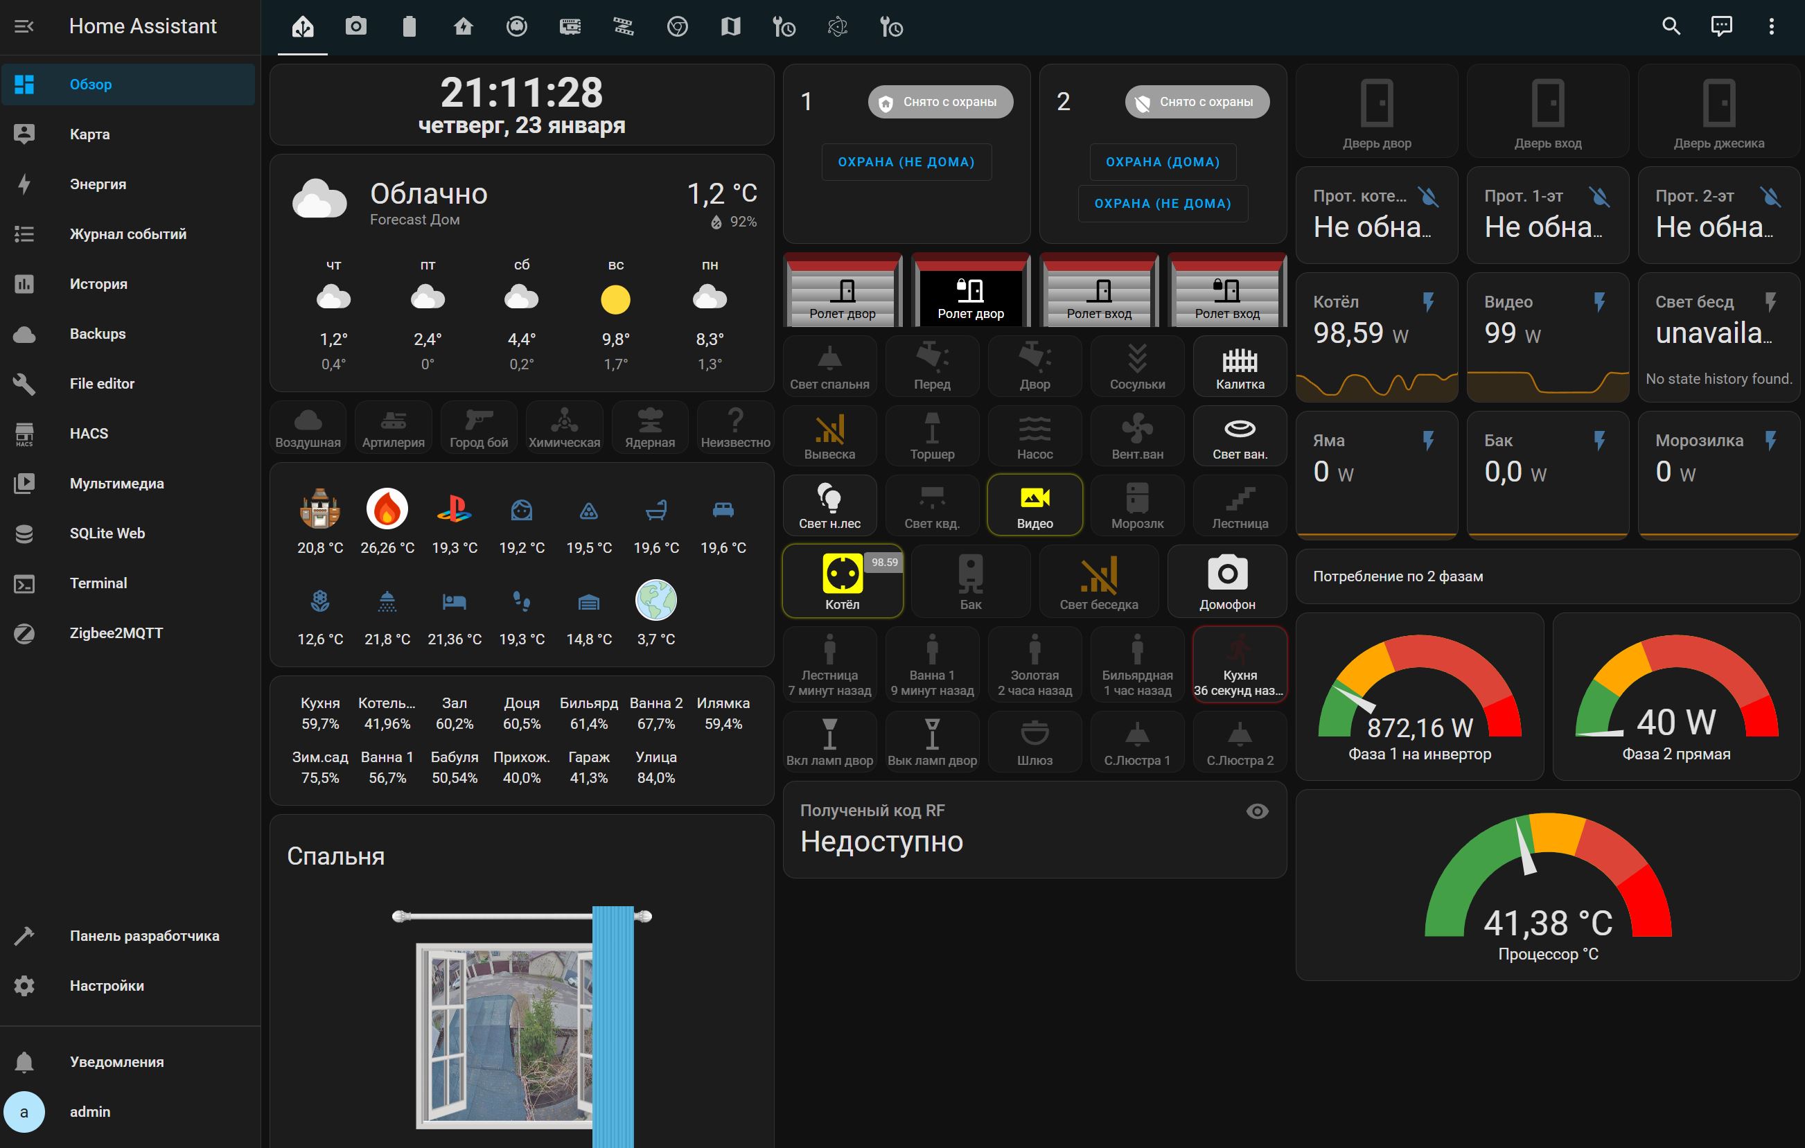1805x1148 pixels.
Task: Open HACS in the sidebar
Action: [x=89, y=433]
